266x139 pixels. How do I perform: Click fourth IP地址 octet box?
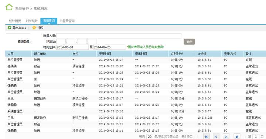(92, 42)
